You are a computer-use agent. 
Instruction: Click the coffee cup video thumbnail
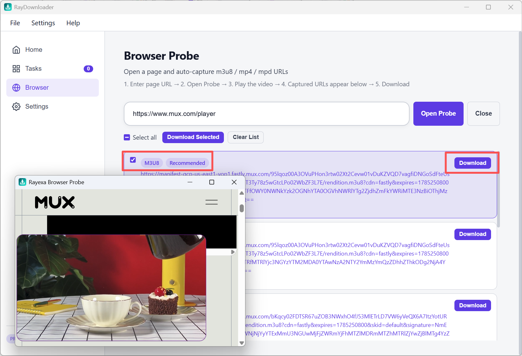(111, 288)
